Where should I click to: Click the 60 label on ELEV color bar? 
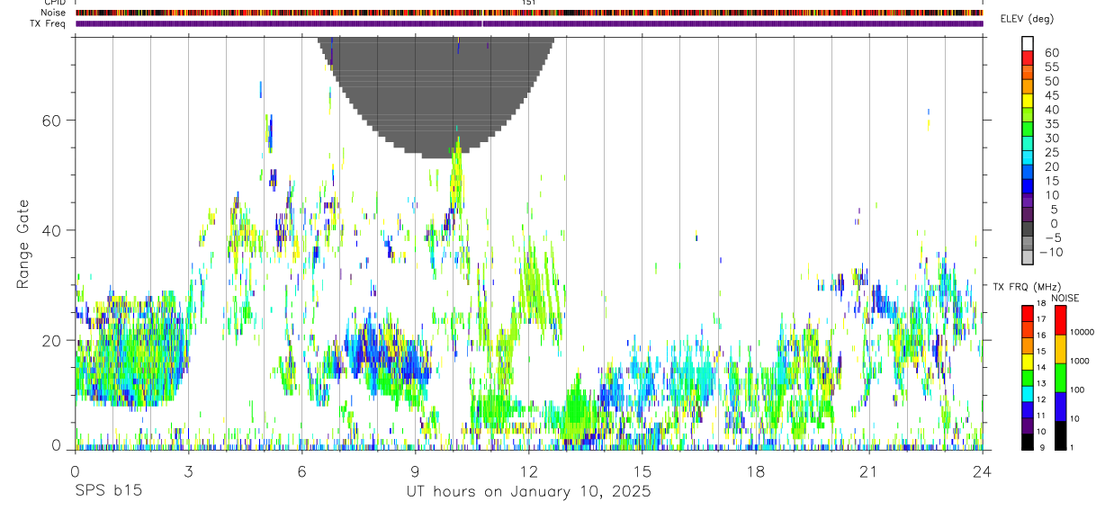pos(1052,53)
